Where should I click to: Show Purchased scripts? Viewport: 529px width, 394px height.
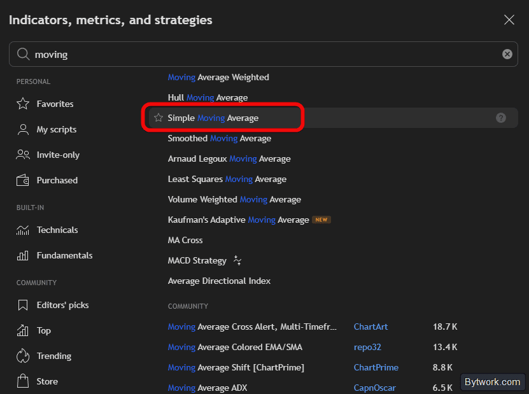[57, 180]
